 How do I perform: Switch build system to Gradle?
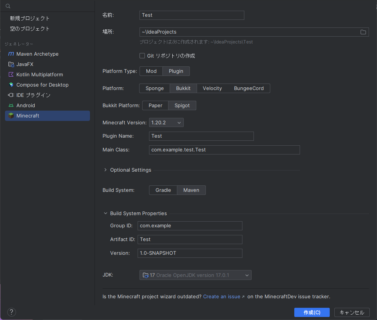163,190
